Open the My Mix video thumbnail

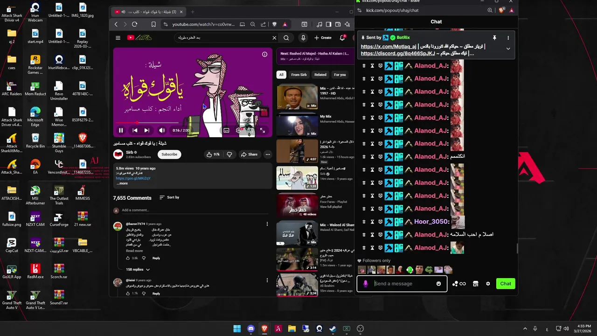(297, 125)
